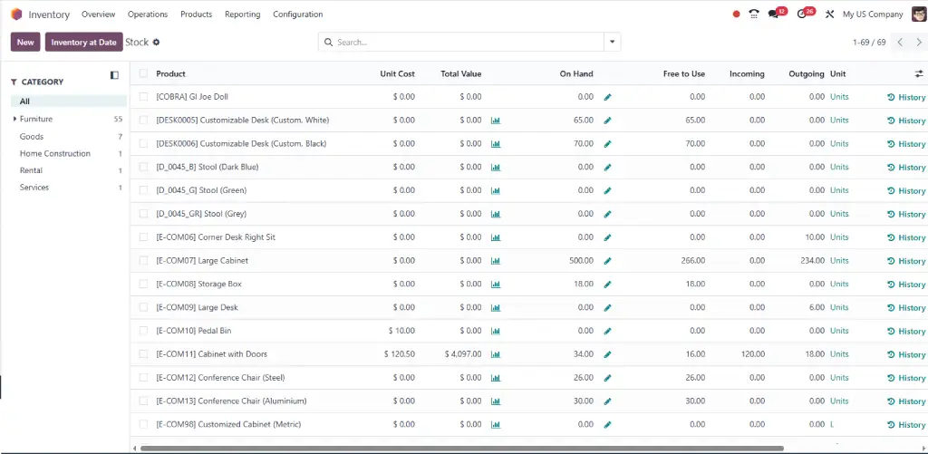The image size is (928, 454).
Task: Click the pencil icon for Large Cabinet
Action: pos(608,261)
